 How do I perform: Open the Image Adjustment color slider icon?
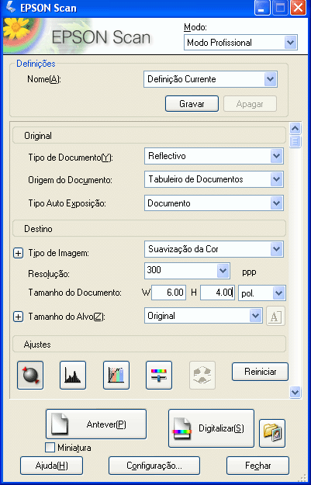[x=159, y=375]
